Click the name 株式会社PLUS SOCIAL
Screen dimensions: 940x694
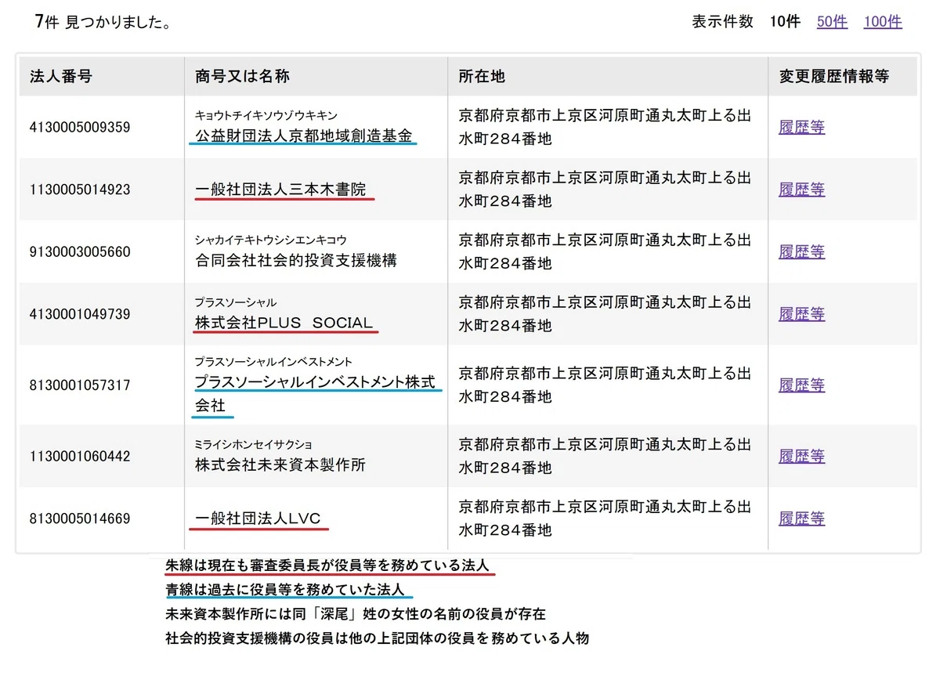click(284, 322)
